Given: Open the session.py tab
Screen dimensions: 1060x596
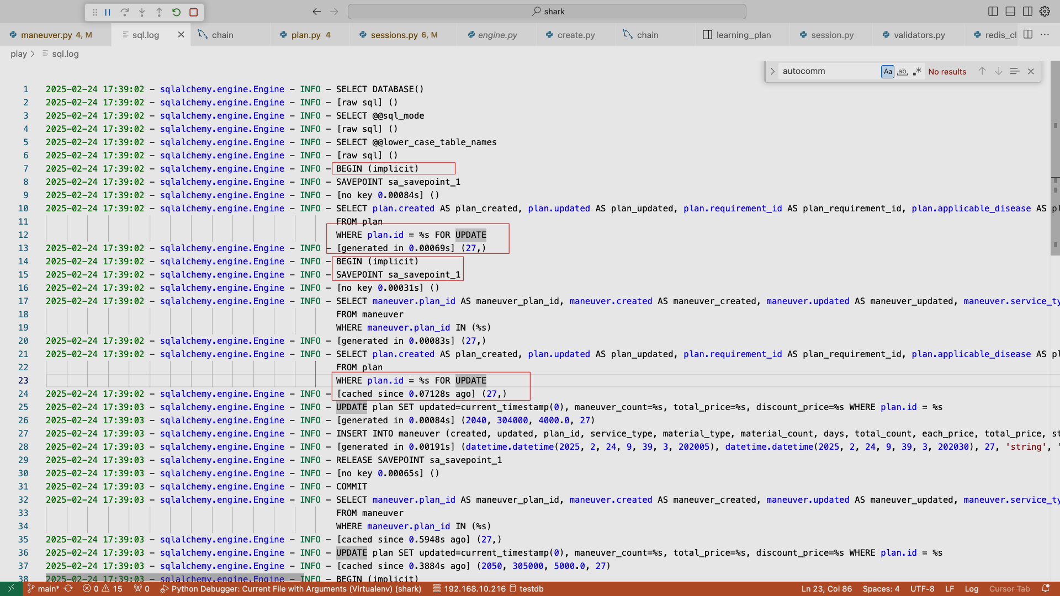Looking at the screenshot, I should coord(831,35).
